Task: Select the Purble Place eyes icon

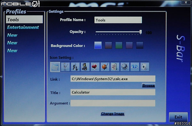Action: 135,67
